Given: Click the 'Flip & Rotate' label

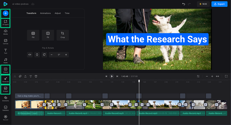Looking at the screenshot, I should 48,48.
